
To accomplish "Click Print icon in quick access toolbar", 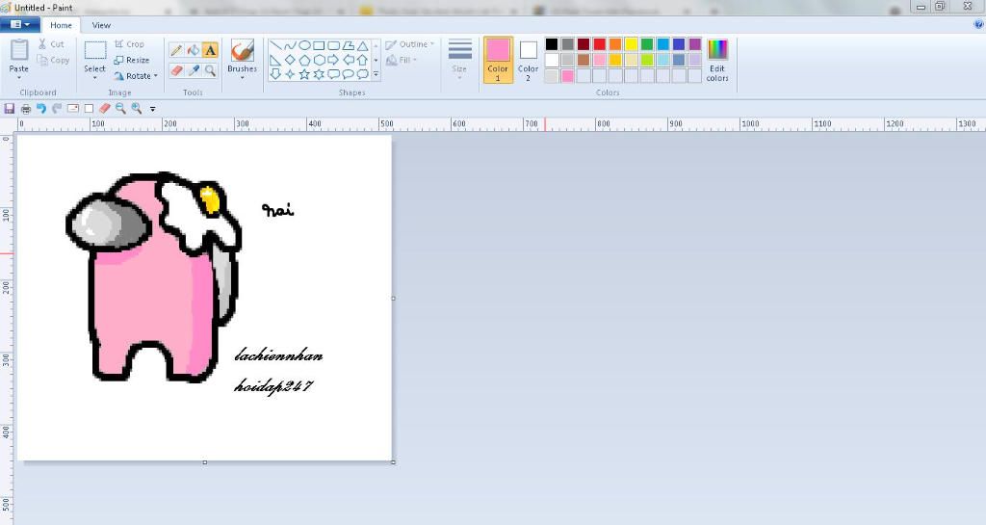I will (26, 109).
